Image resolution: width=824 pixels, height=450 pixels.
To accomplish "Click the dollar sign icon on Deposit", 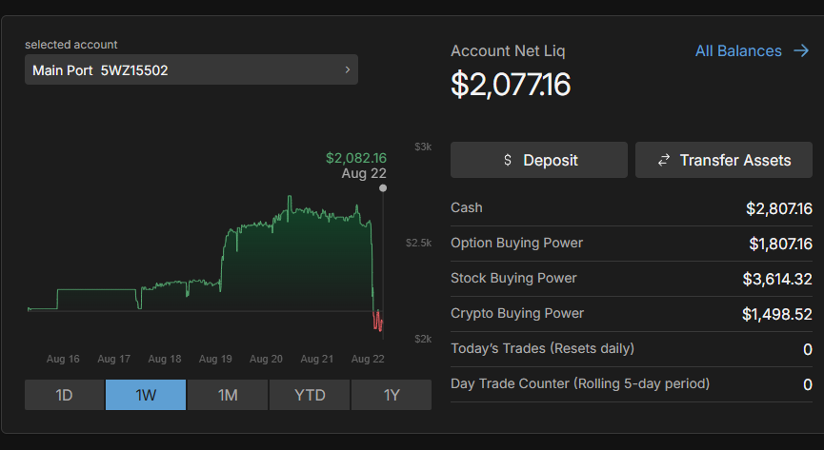I will 508,161.
